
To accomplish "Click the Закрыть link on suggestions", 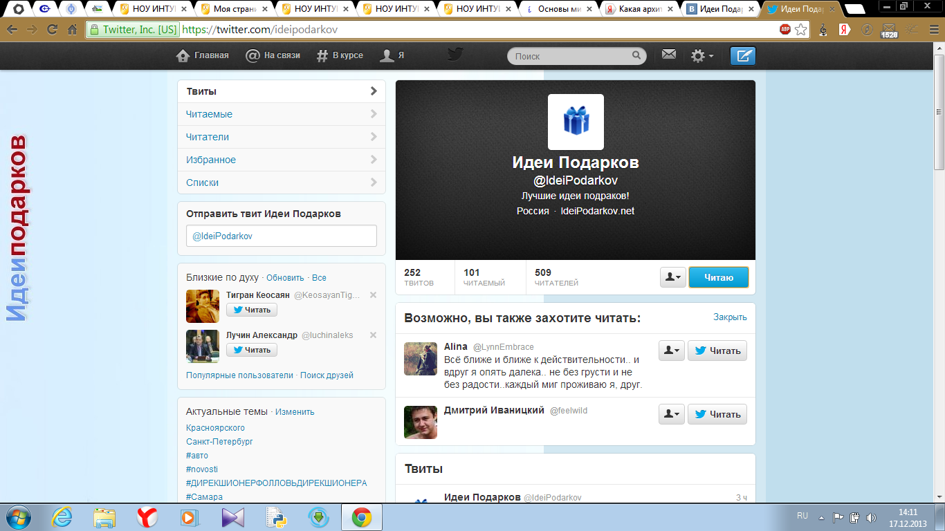I will [730, 317].
